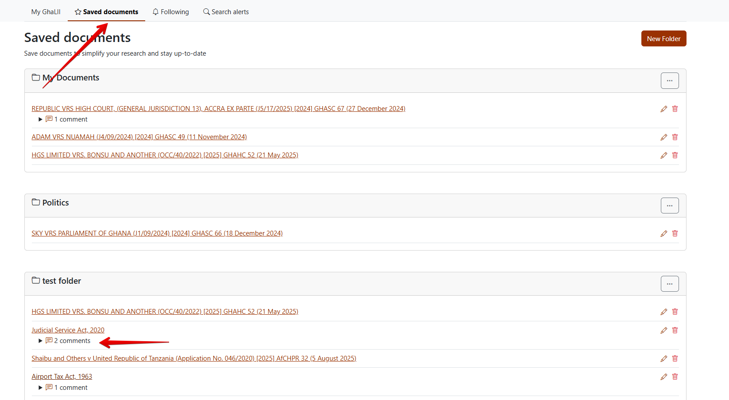Image resolution: width=729 pixels, height=400 pixels.
Task: Create a folder with New Folder button
Action: [x=663, y=38]
